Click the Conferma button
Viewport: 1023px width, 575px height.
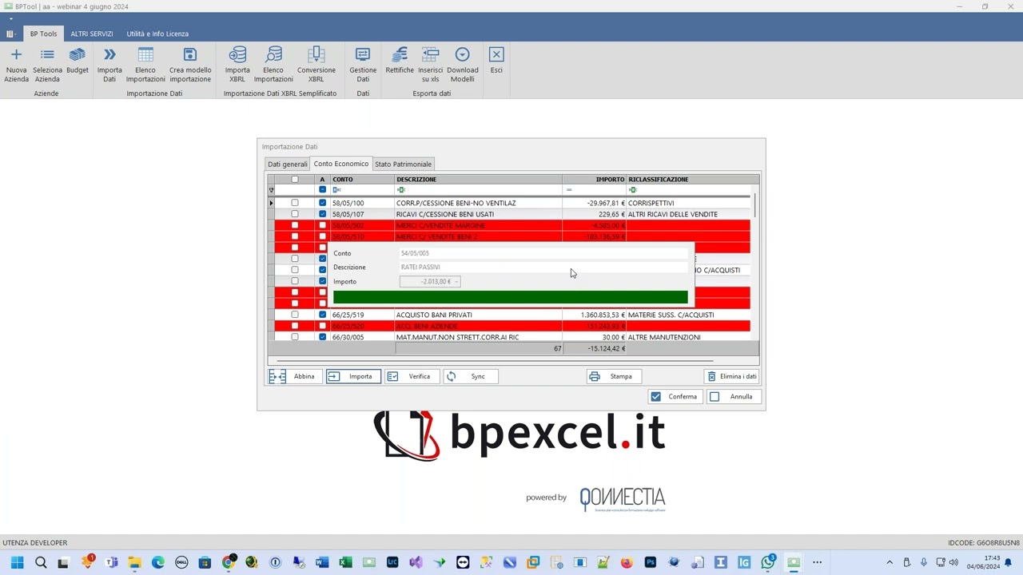click(675, 396)
